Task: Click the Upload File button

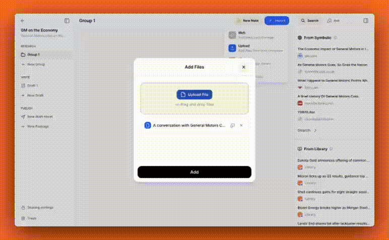Action: (194, 95)
